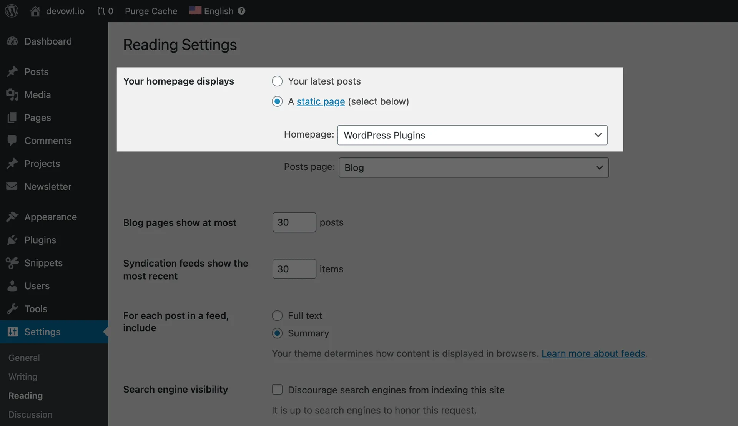The width and height of the screenshot is (738, 426).
Task: Select the Full text feed option
Action: pos(277,316)
